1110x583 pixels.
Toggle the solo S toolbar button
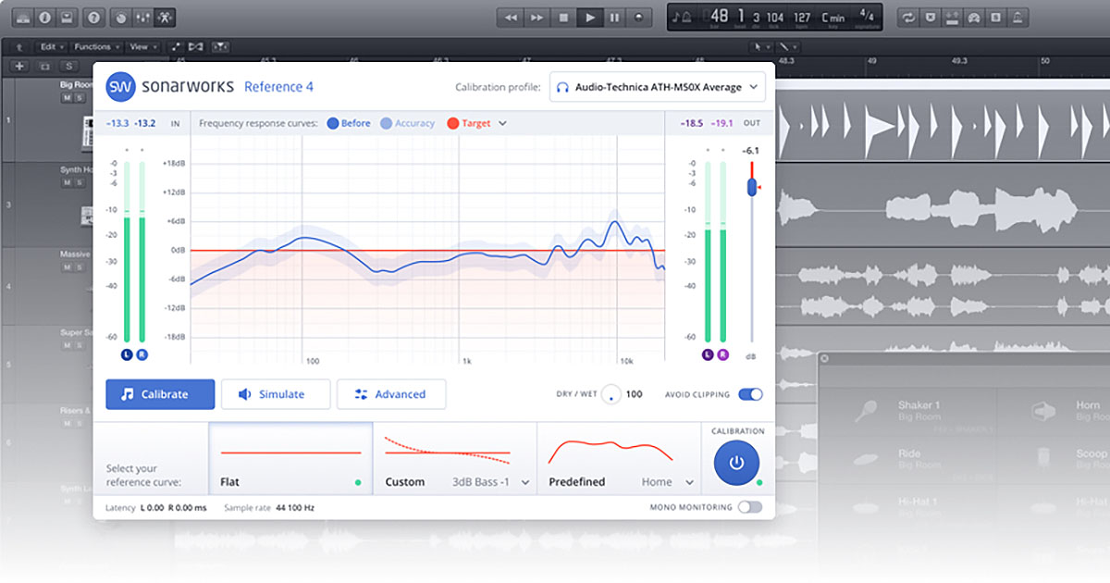(x=994, y=18)
